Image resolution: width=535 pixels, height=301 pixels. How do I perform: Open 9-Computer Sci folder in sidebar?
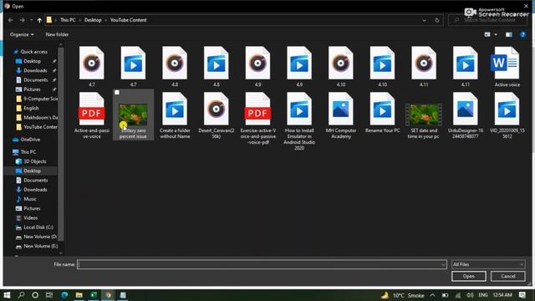(37, 99)
